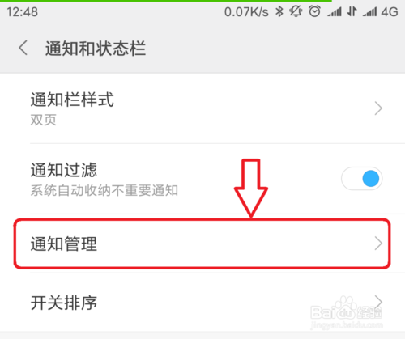
Task: Open the 开关排序 menu entry
Action: click(x=202, y=303)
